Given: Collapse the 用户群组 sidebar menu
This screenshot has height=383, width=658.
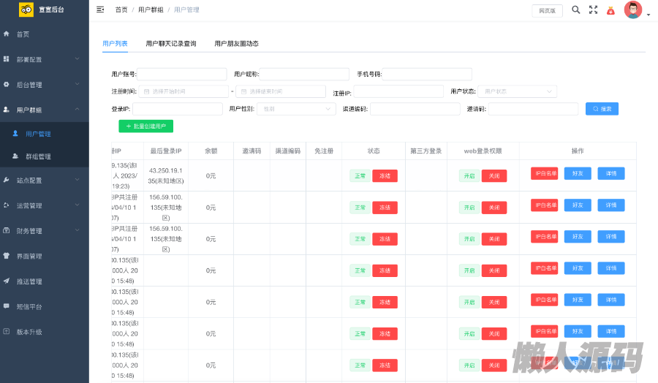Looking at the screenshot, I should pyautogui.click(x=77, y=109).
